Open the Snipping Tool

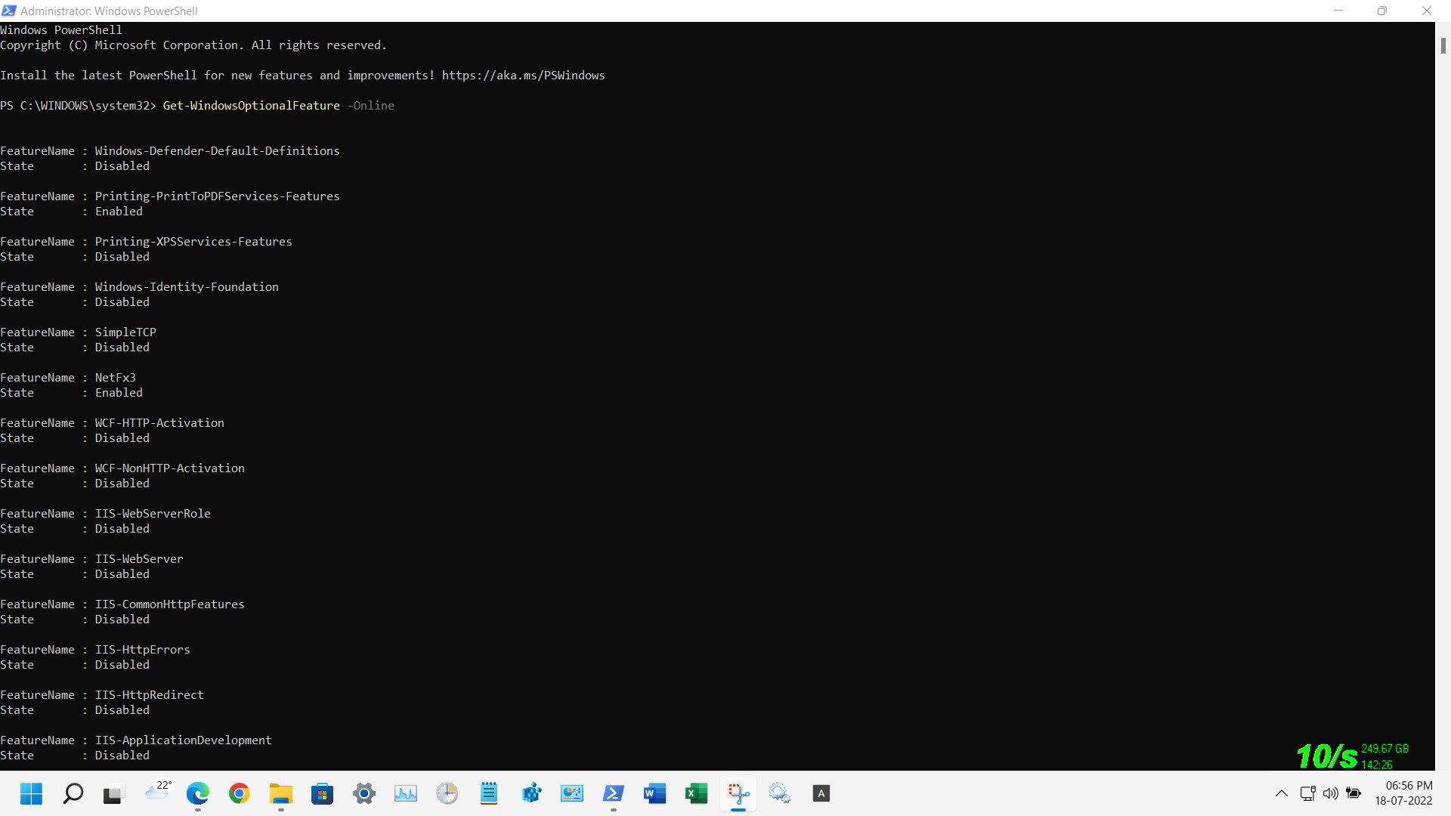pyautogui.click(x=738, y=793)
